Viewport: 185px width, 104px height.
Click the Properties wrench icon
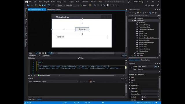(x=156, y=66)
